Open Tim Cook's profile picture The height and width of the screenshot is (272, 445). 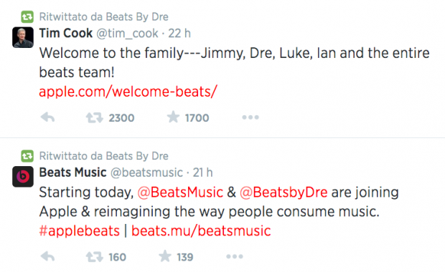(23, 37)
